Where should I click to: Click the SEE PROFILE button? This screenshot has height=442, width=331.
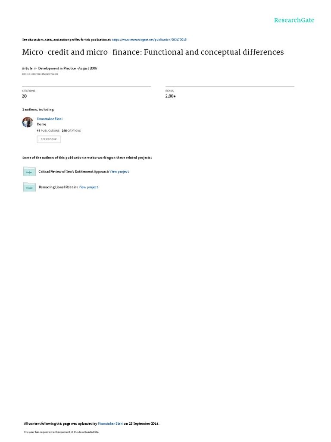(x=49, y=139)
